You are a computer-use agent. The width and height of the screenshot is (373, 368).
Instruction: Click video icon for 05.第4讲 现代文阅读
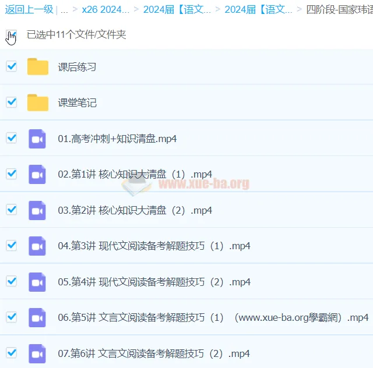37,282
